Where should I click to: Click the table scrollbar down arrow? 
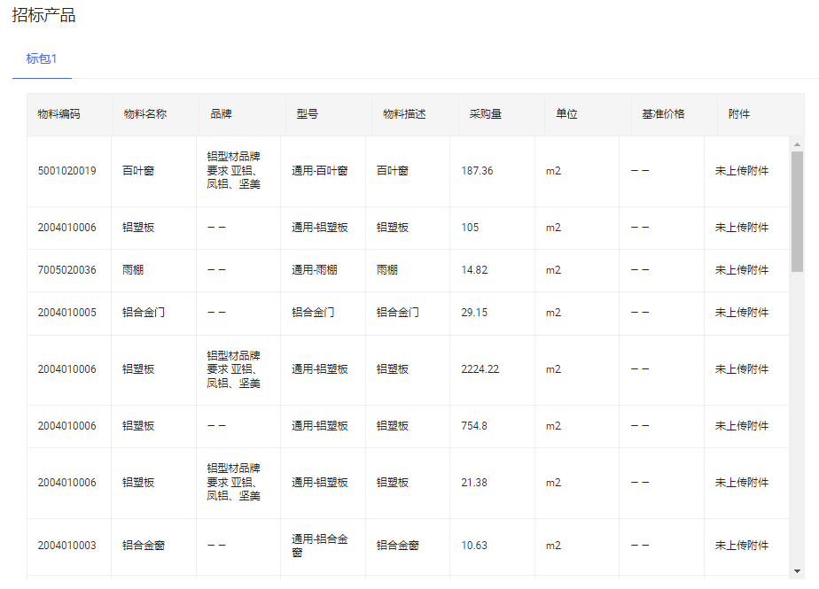[797, 571]
